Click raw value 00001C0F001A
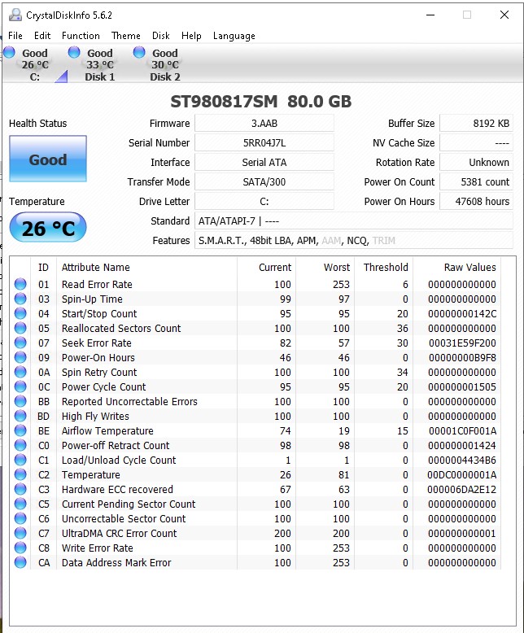Screen dimensions: 524x633 462,431
